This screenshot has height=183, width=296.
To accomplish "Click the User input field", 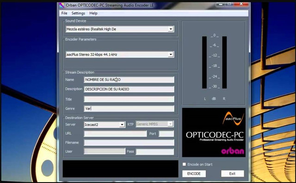I will point(105,151).
